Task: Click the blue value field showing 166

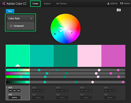Action: click(x=18, y=91)
